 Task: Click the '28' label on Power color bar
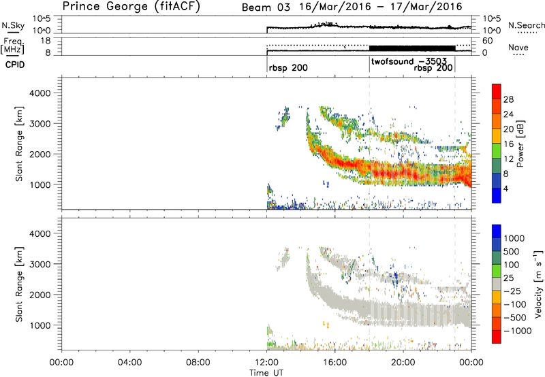click(508, 99)
